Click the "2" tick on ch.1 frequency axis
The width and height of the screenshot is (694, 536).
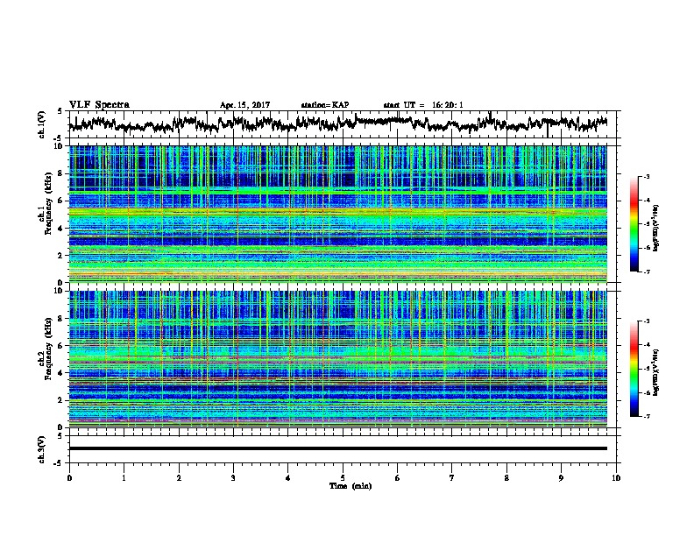62,256
